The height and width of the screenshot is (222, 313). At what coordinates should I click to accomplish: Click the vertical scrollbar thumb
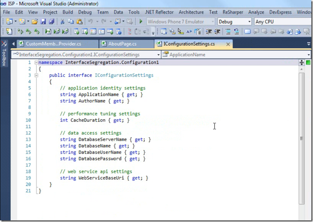[x=301, y=138]
